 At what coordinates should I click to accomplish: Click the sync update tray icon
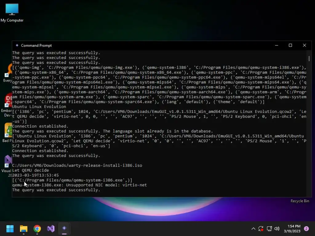[x=261, y=229]
